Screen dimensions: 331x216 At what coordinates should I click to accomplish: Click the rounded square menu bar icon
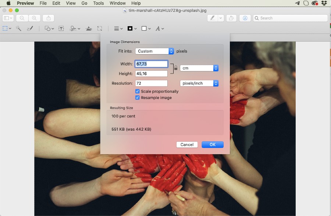(306, 3)
